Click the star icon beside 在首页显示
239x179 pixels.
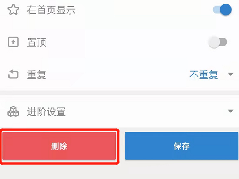click(13, 10)
